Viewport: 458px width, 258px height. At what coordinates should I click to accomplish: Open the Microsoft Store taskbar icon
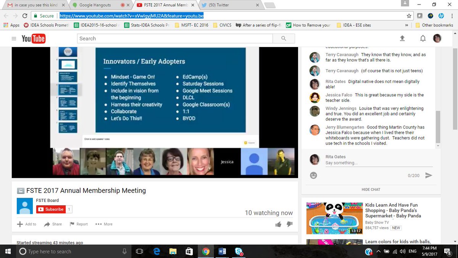click(189, 251)
